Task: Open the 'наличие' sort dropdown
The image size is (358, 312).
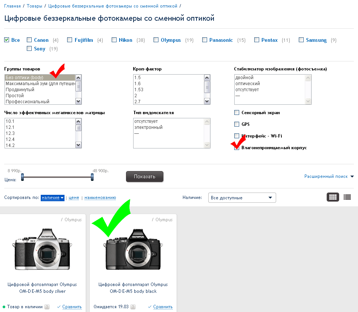Action: click(52, 197)
